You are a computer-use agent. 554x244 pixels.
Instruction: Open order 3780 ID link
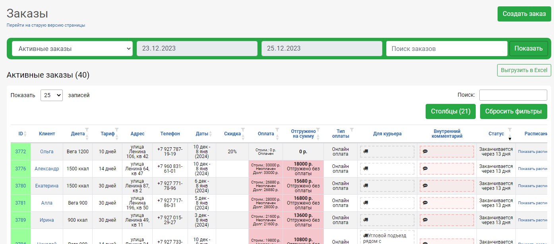(x=21, y=186)
